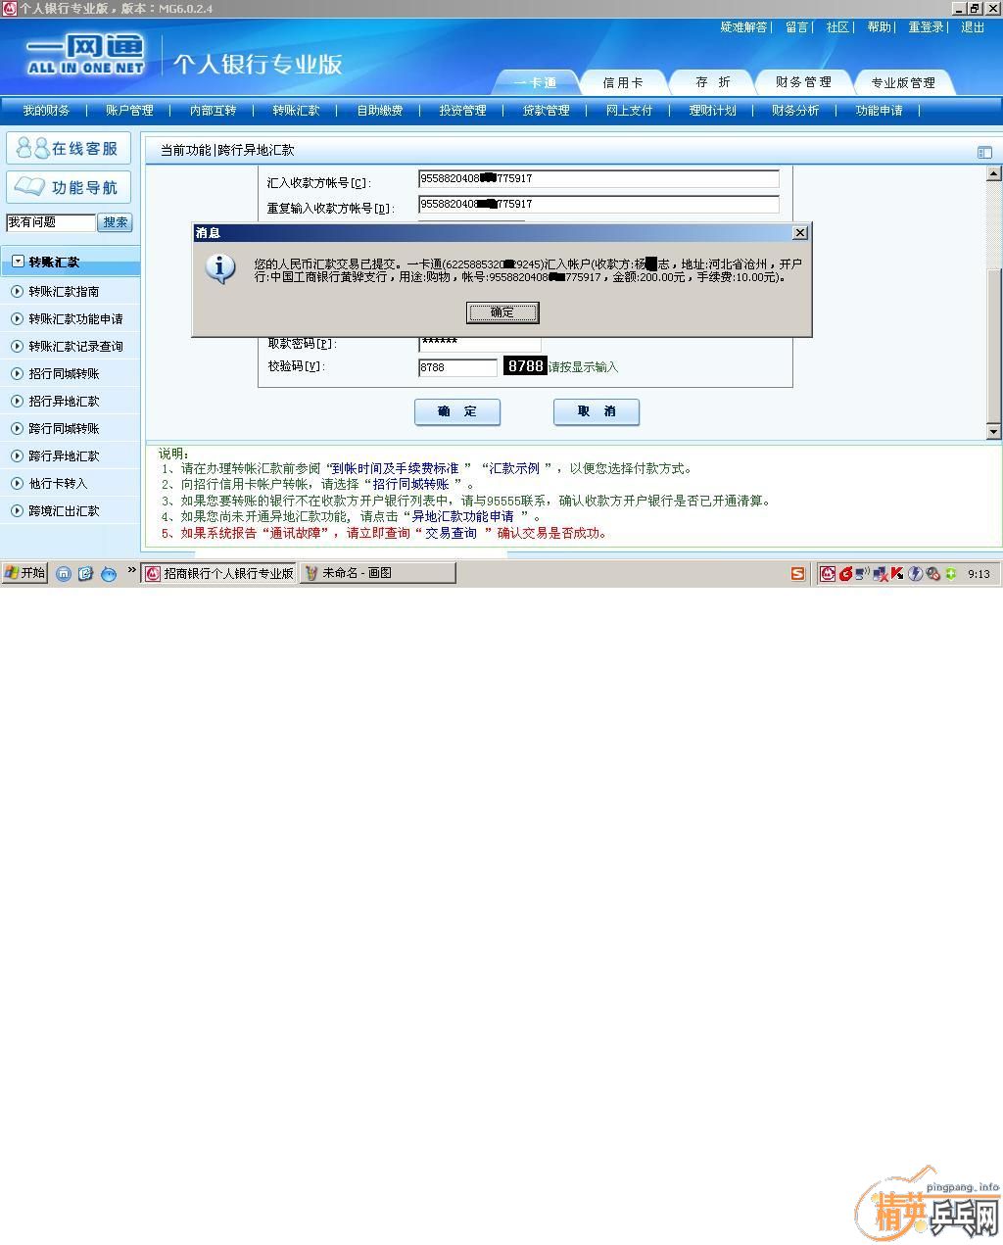Select 跨行异地汇款 in sidebar
The height and width of the screenshot is (1245, 1003).
click(64, 455)
